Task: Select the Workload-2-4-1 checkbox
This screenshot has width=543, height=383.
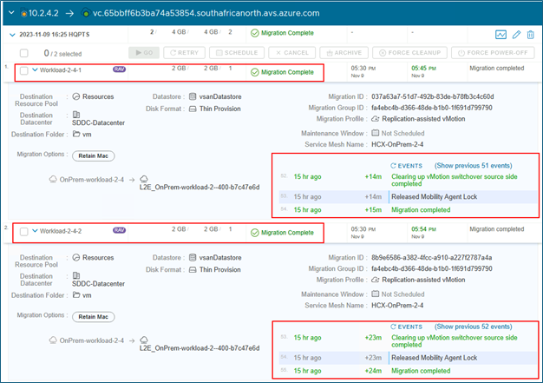Action: tap(24, 70)
